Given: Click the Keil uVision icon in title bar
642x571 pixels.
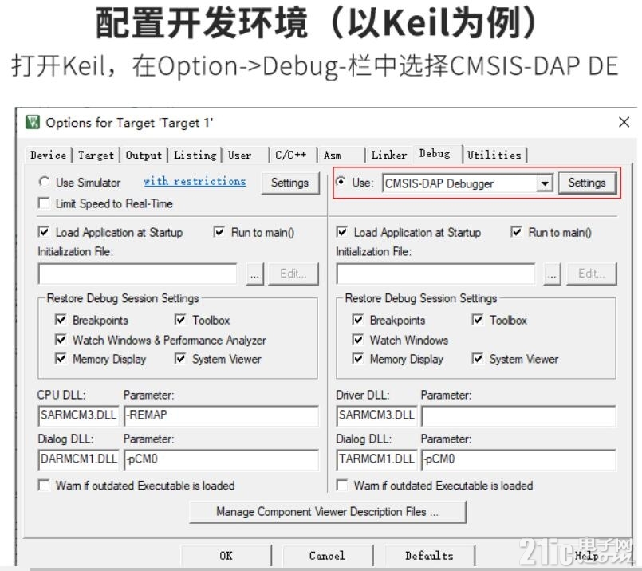Looking at the screenshot, I should click(33, 122).
